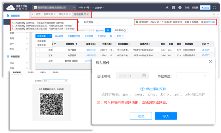
Task: Open the calendar icon in 导入附件 会计期间
Action: coord(144,76)
